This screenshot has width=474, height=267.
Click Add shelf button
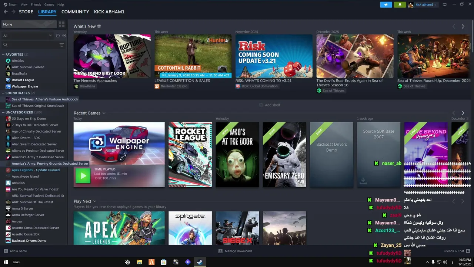269,105
